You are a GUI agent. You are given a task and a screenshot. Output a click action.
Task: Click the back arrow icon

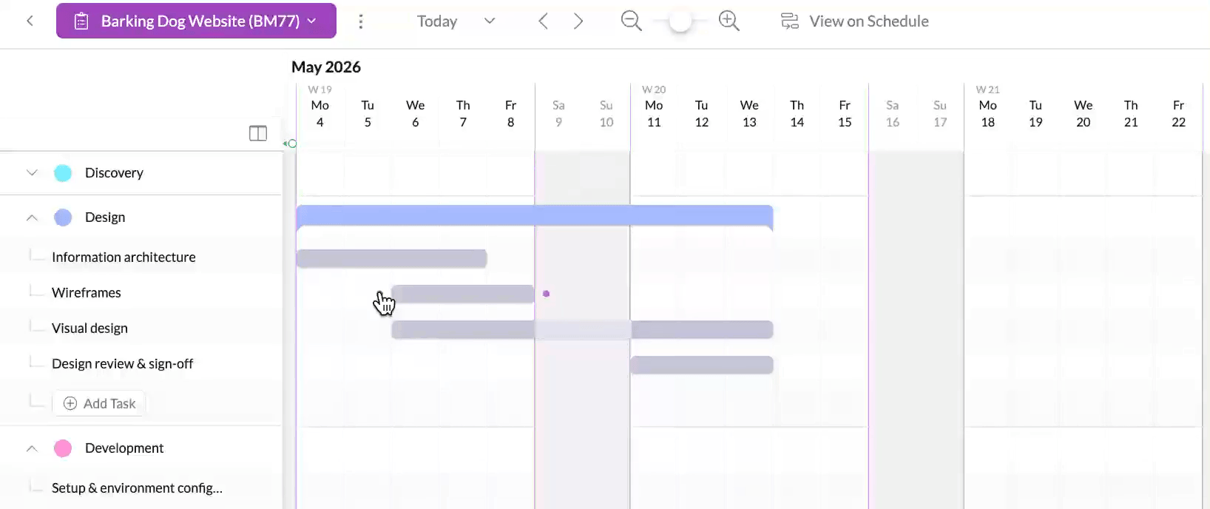pyautogui.click(x=30, y=21)
